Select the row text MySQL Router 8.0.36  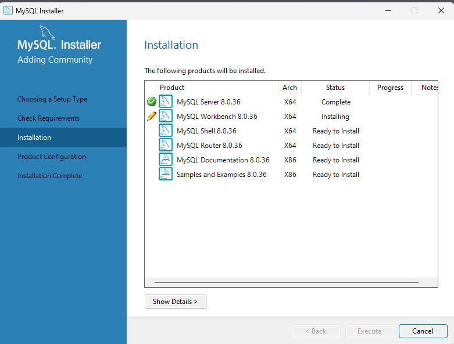coord(209,145)
